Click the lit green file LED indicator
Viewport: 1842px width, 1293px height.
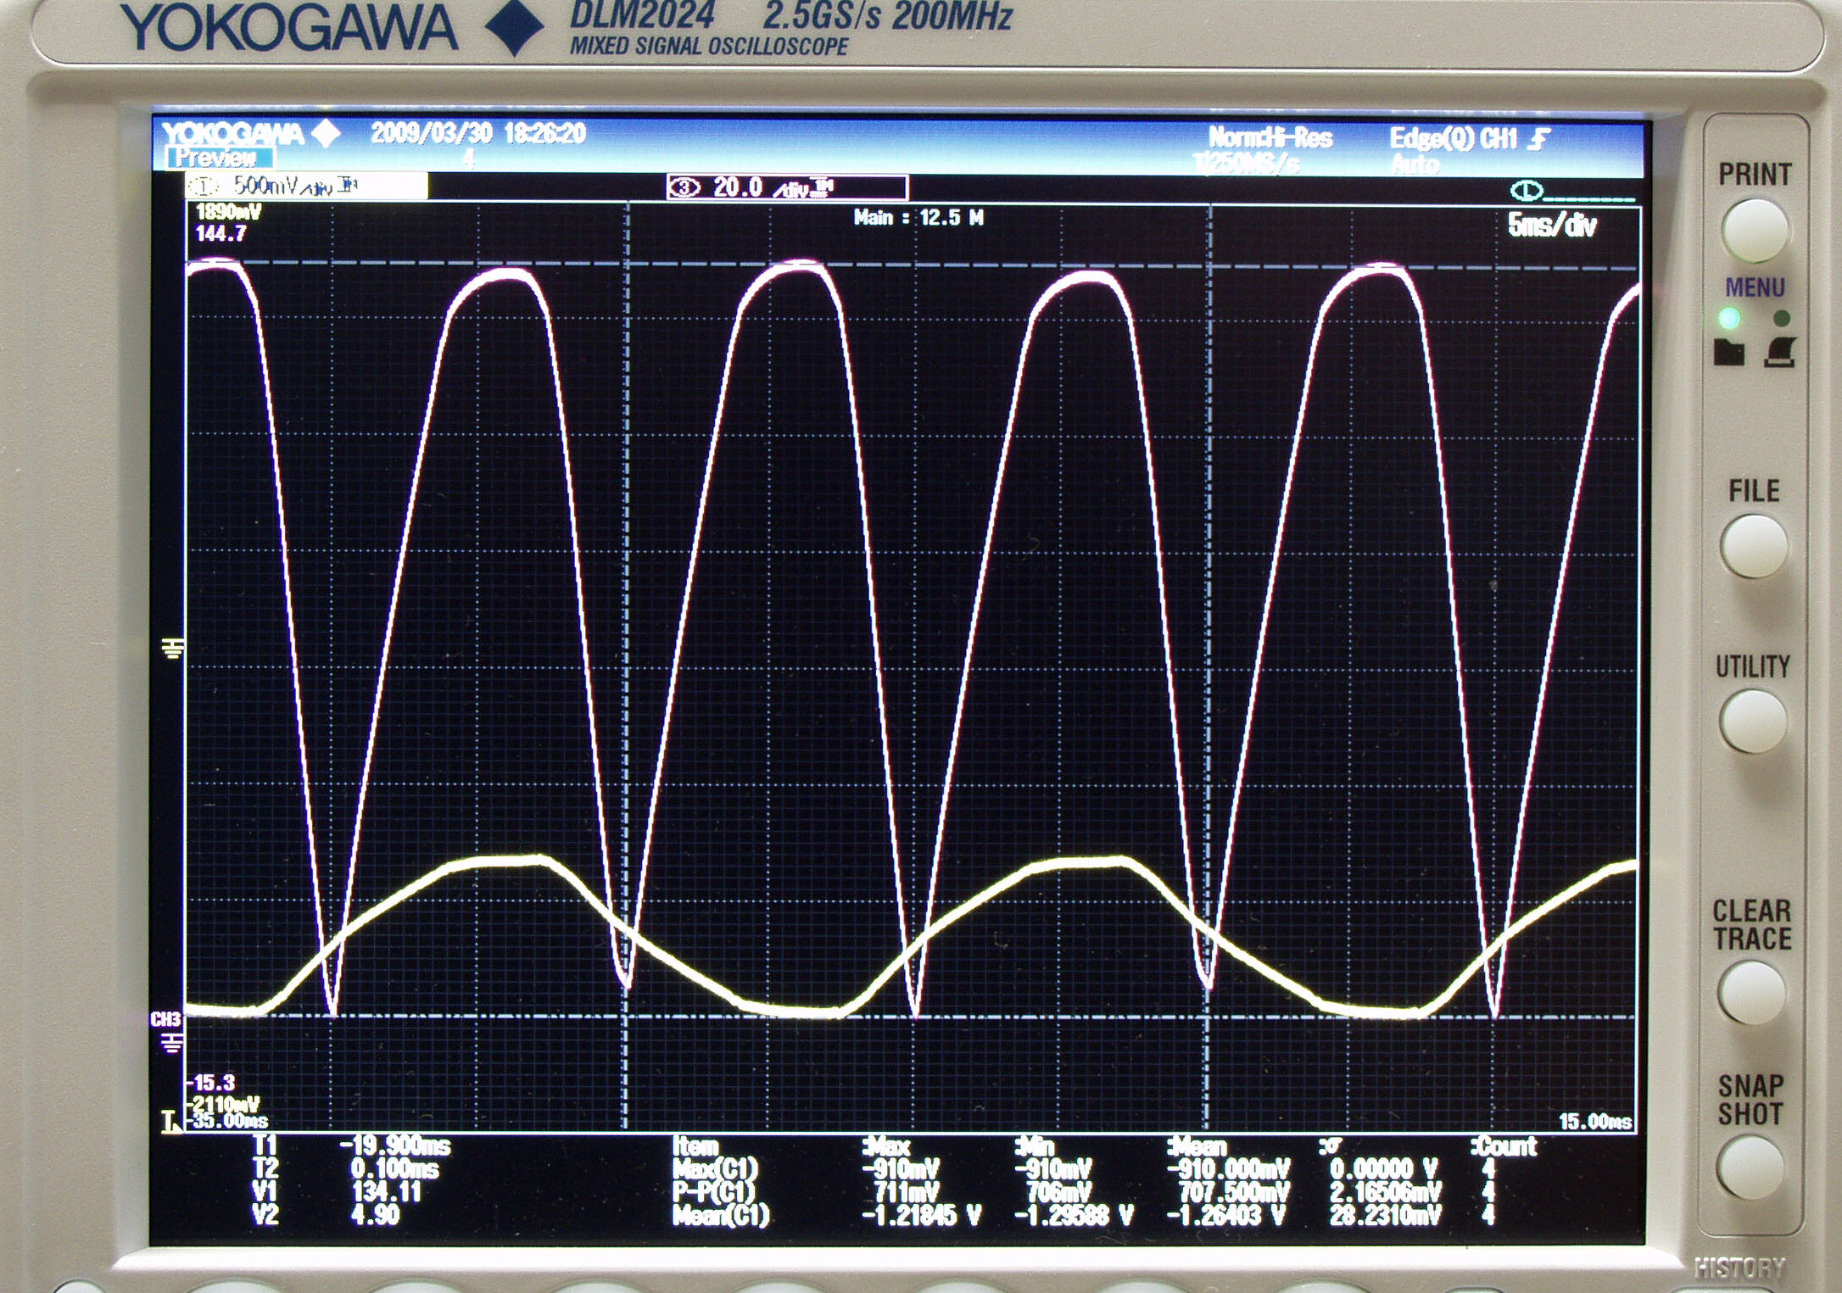point(1728,319)
